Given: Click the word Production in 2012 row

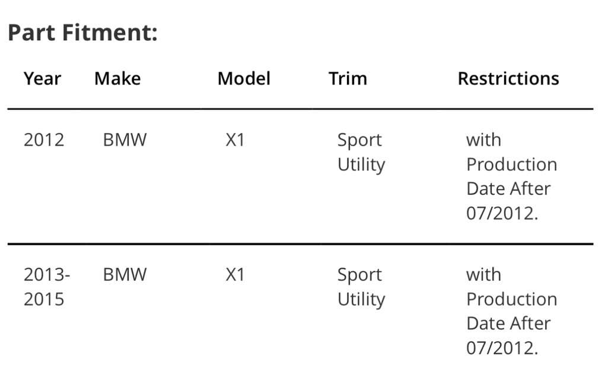Looking at the screenshot, I should (511, 164).
